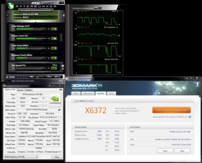Click the Fan Speed slider track

[x=31, y=68]
